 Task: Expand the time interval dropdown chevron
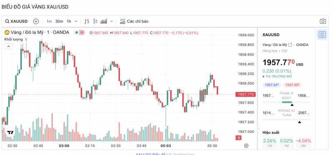76,21
